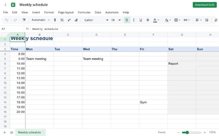This screenshot has height=136, width=219.
Task: Select Wednesday's Team meeting cell
Action: pos(97,59)
